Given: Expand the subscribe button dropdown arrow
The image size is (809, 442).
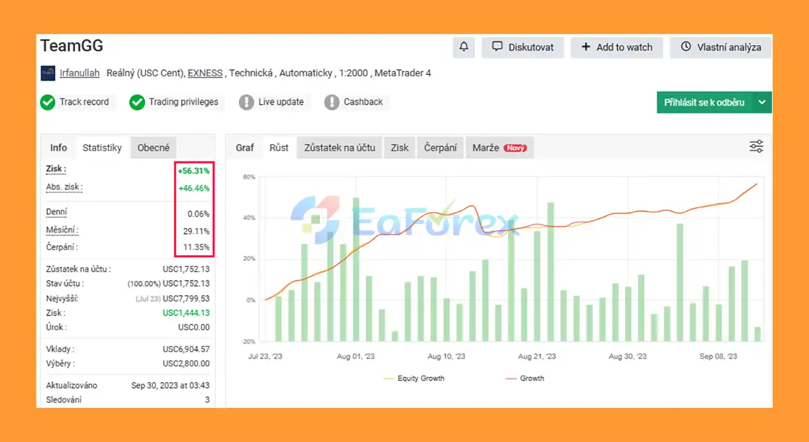Looking at the screenshot, I should [x=762, y=102].
